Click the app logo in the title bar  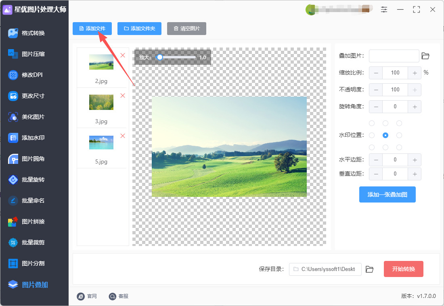(7, 10)
